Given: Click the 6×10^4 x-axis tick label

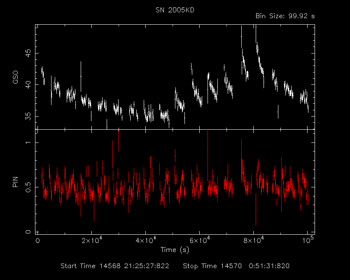Looking at the screenshot, I should click(200, 240).
